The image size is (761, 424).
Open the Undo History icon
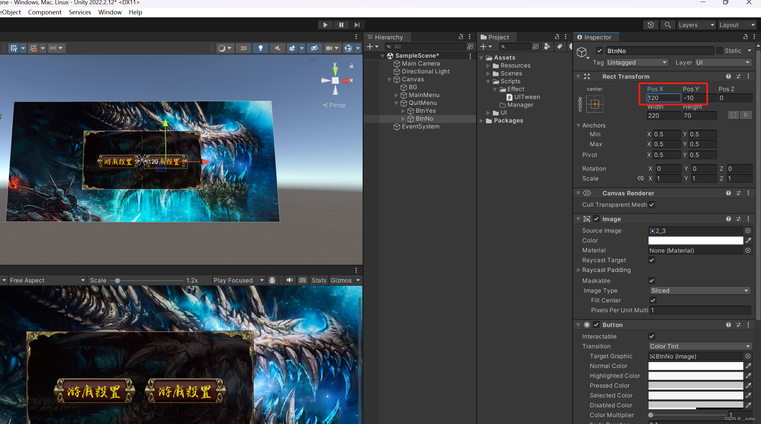click(x=651, y=25)
